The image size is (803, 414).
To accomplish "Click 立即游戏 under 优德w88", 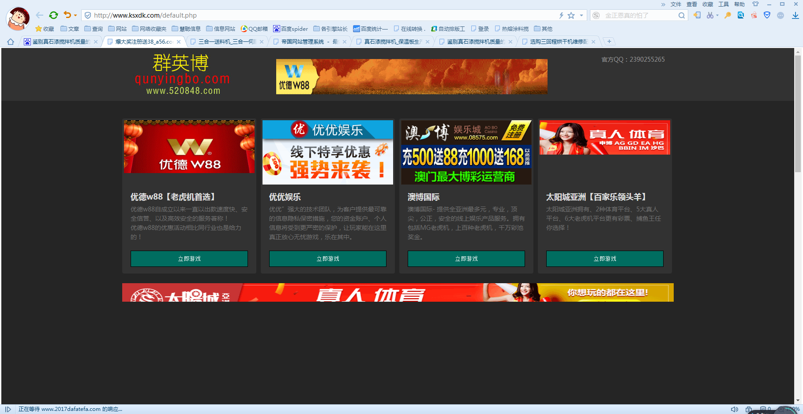I will (189, 259).
